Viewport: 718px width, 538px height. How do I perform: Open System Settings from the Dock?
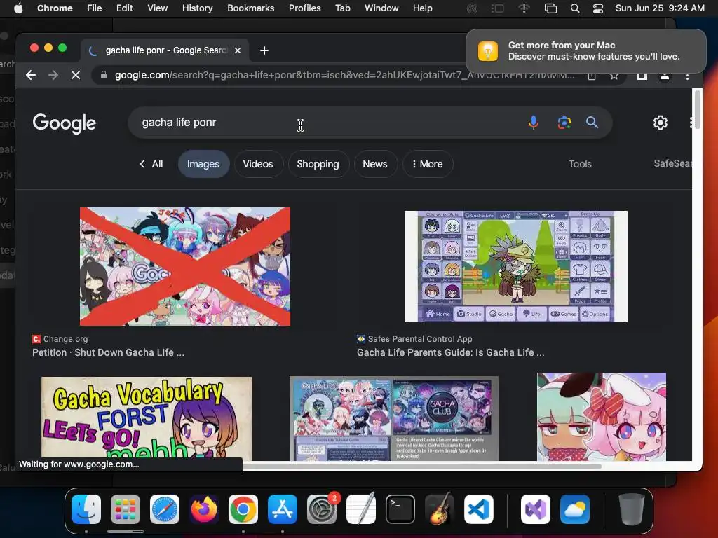click(x=322, y=509)
